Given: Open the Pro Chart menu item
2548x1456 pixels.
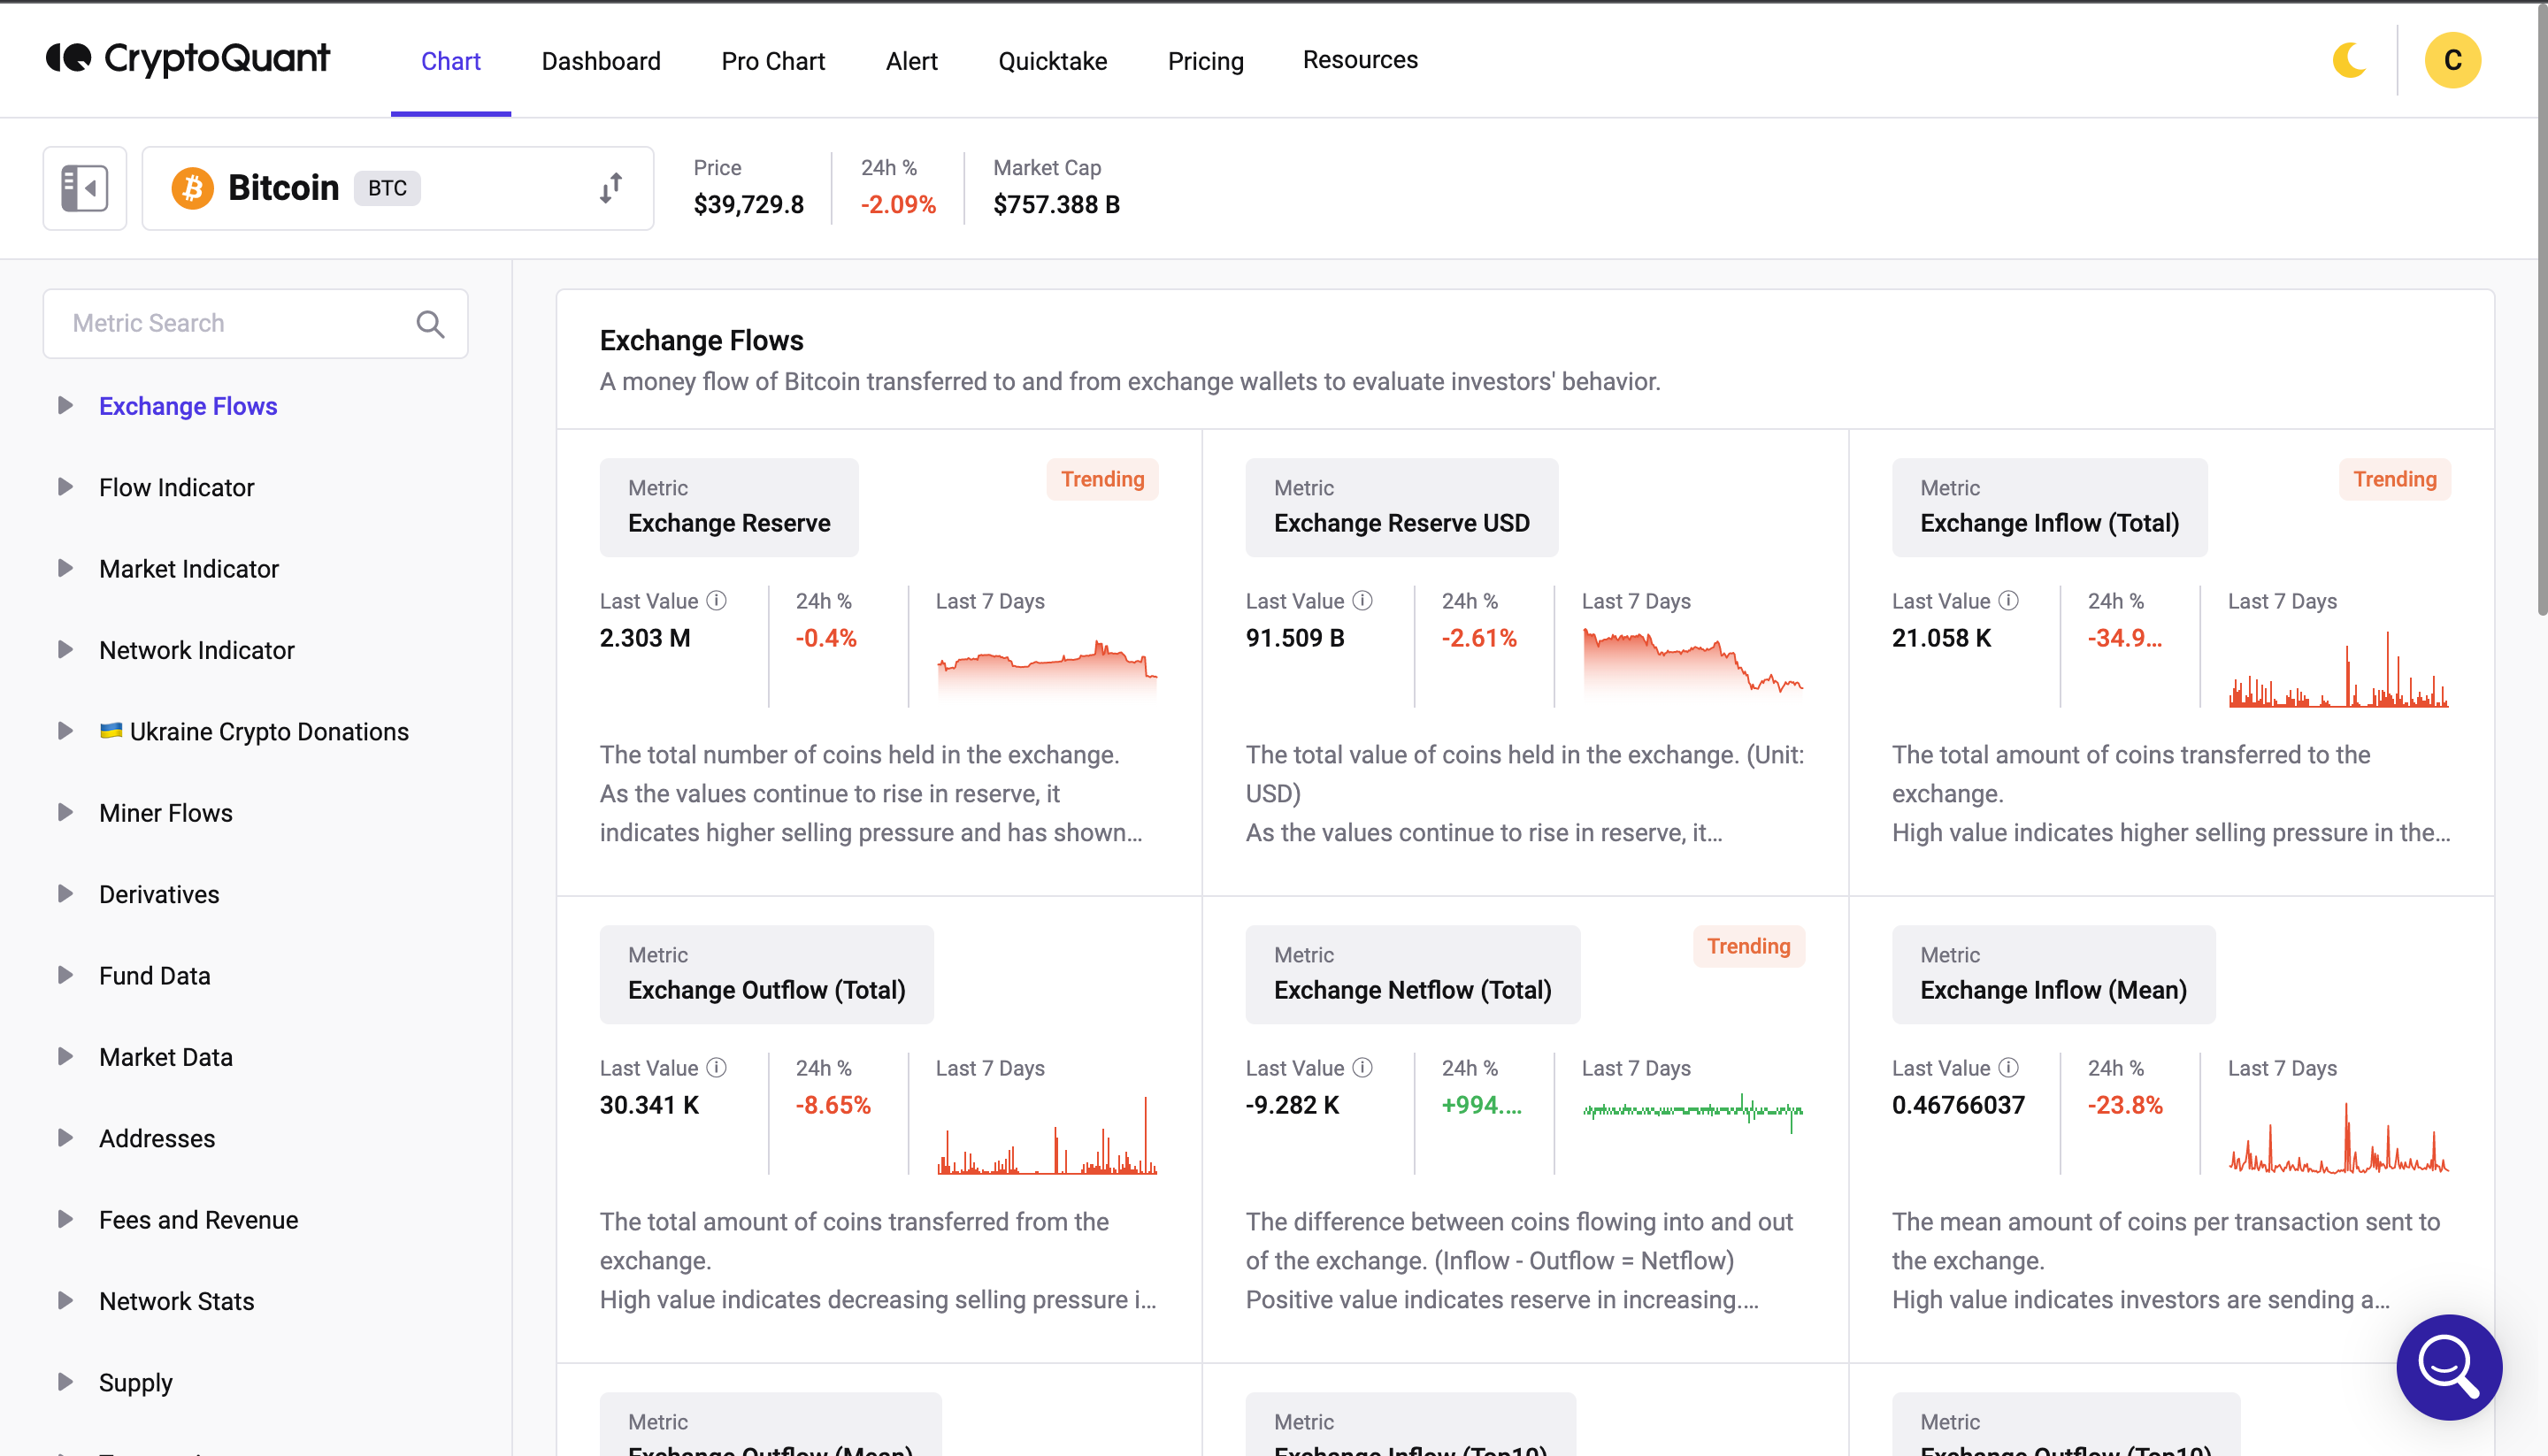Looking at the screenshot, I should point(771,59).
